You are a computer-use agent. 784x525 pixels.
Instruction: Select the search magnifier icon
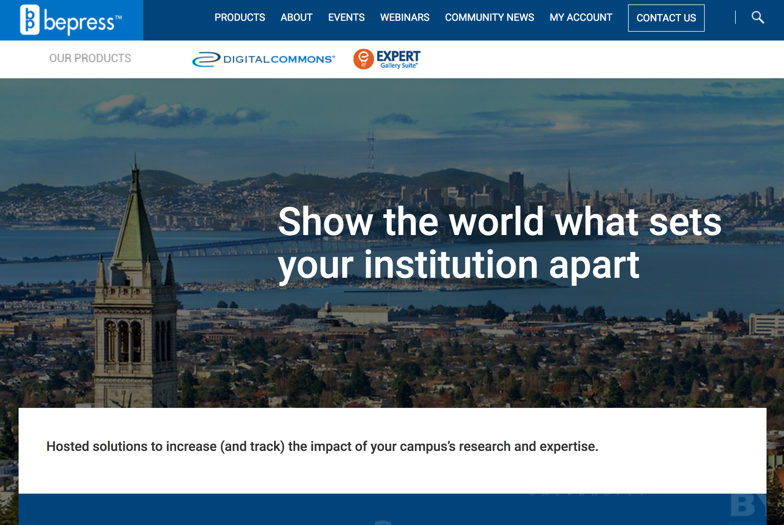758,18
